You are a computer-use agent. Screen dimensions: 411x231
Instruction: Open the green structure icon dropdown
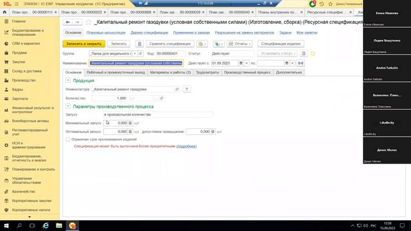(218, 44)
